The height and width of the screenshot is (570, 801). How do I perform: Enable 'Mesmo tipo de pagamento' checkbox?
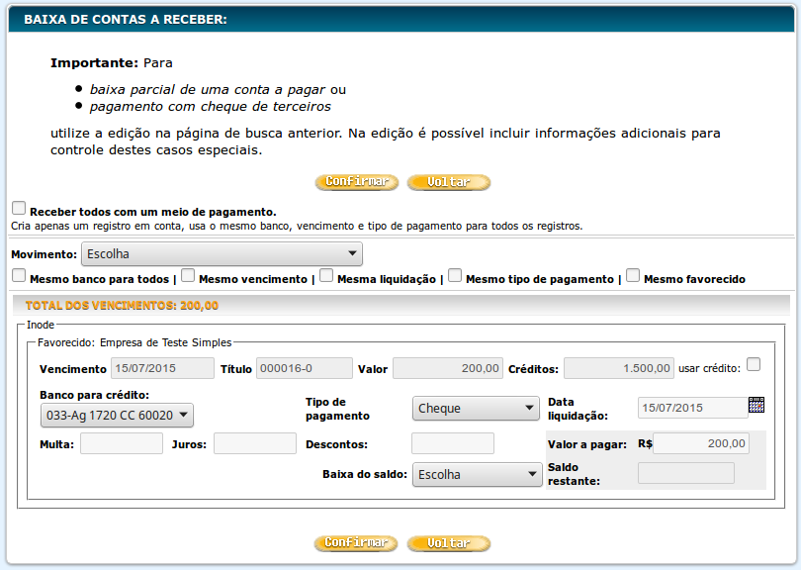[x=455, y=276]
